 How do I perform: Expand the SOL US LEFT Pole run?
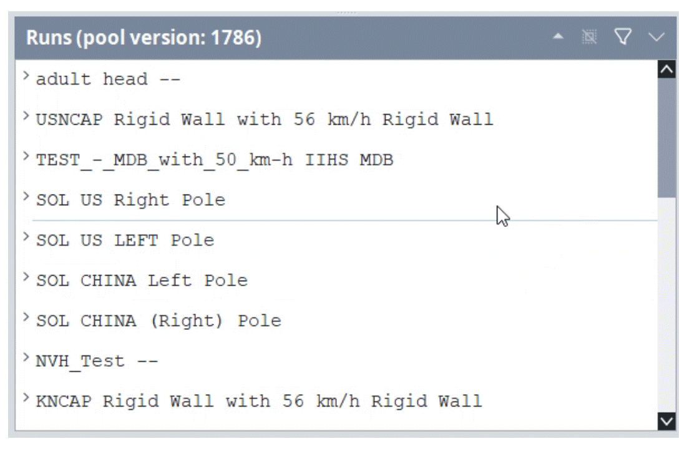[26, 237]
